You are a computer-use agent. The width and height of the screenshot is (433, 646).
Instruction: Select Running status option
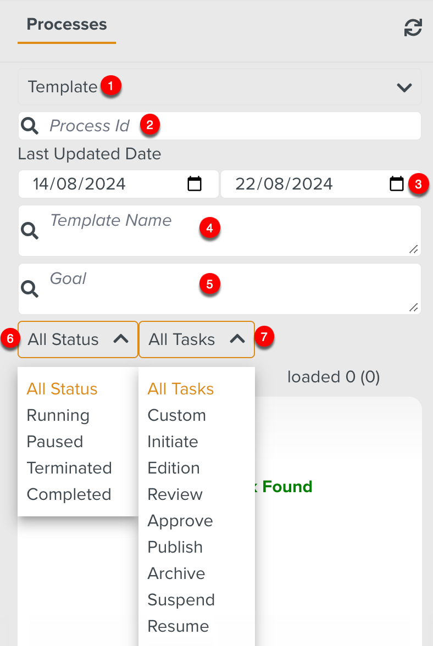[58, 415]
